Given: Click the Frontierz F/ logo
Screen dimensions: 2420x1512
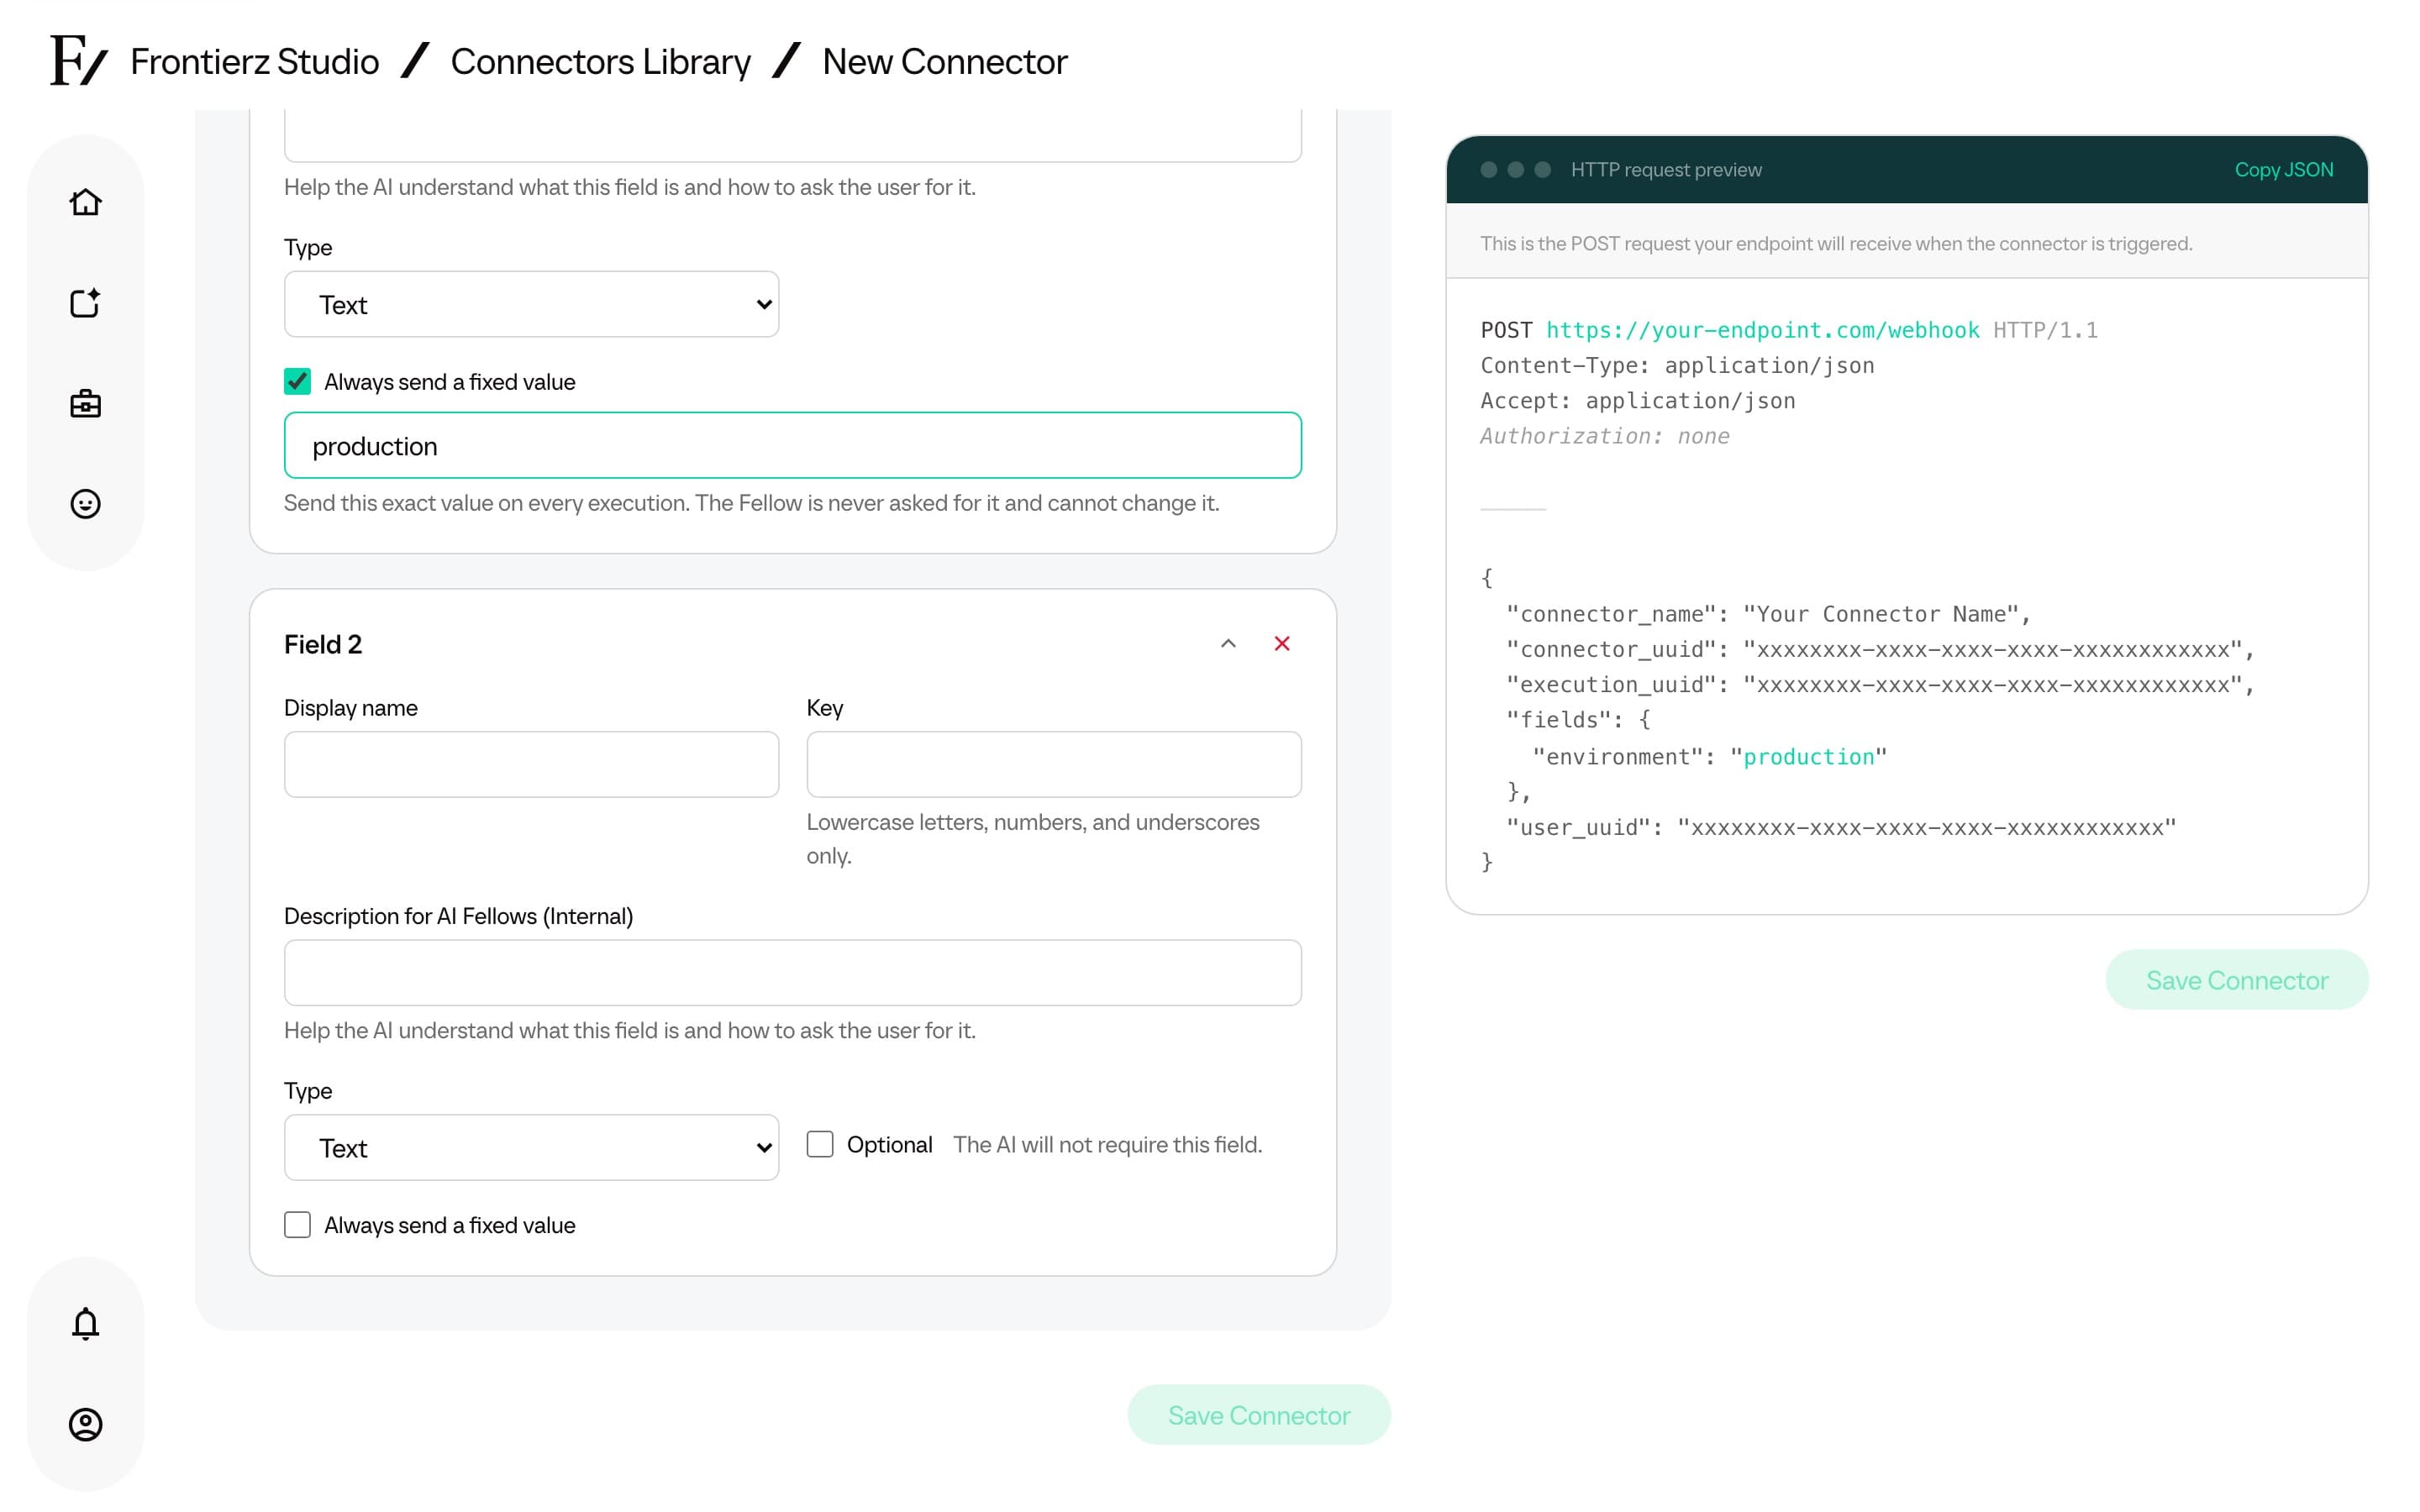Looking at the screenshot, I should click(x=78, y=61).
